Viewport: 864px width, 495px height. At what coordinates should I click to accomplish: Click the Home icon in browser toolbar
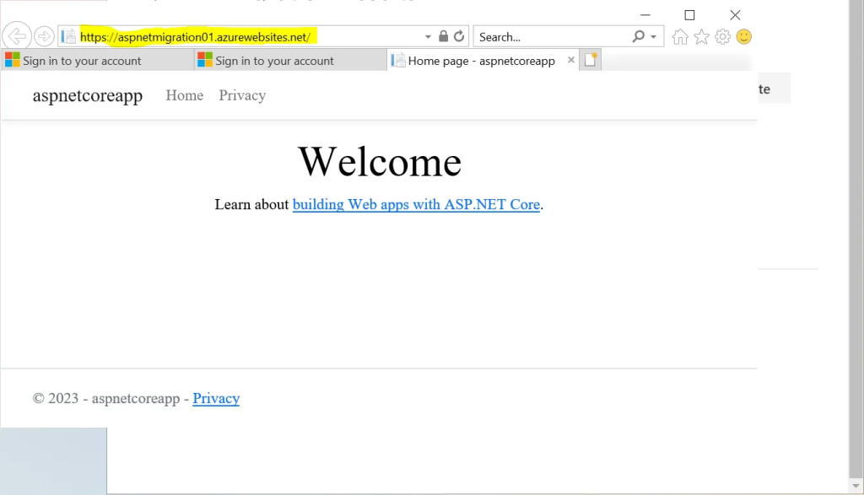click(x=680, y=36)
